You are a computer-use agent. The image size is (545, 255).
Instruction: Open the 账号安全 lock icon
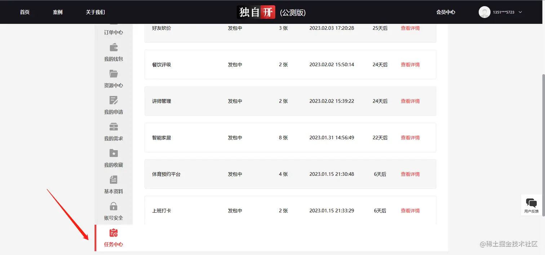click(x=114, y=206)
